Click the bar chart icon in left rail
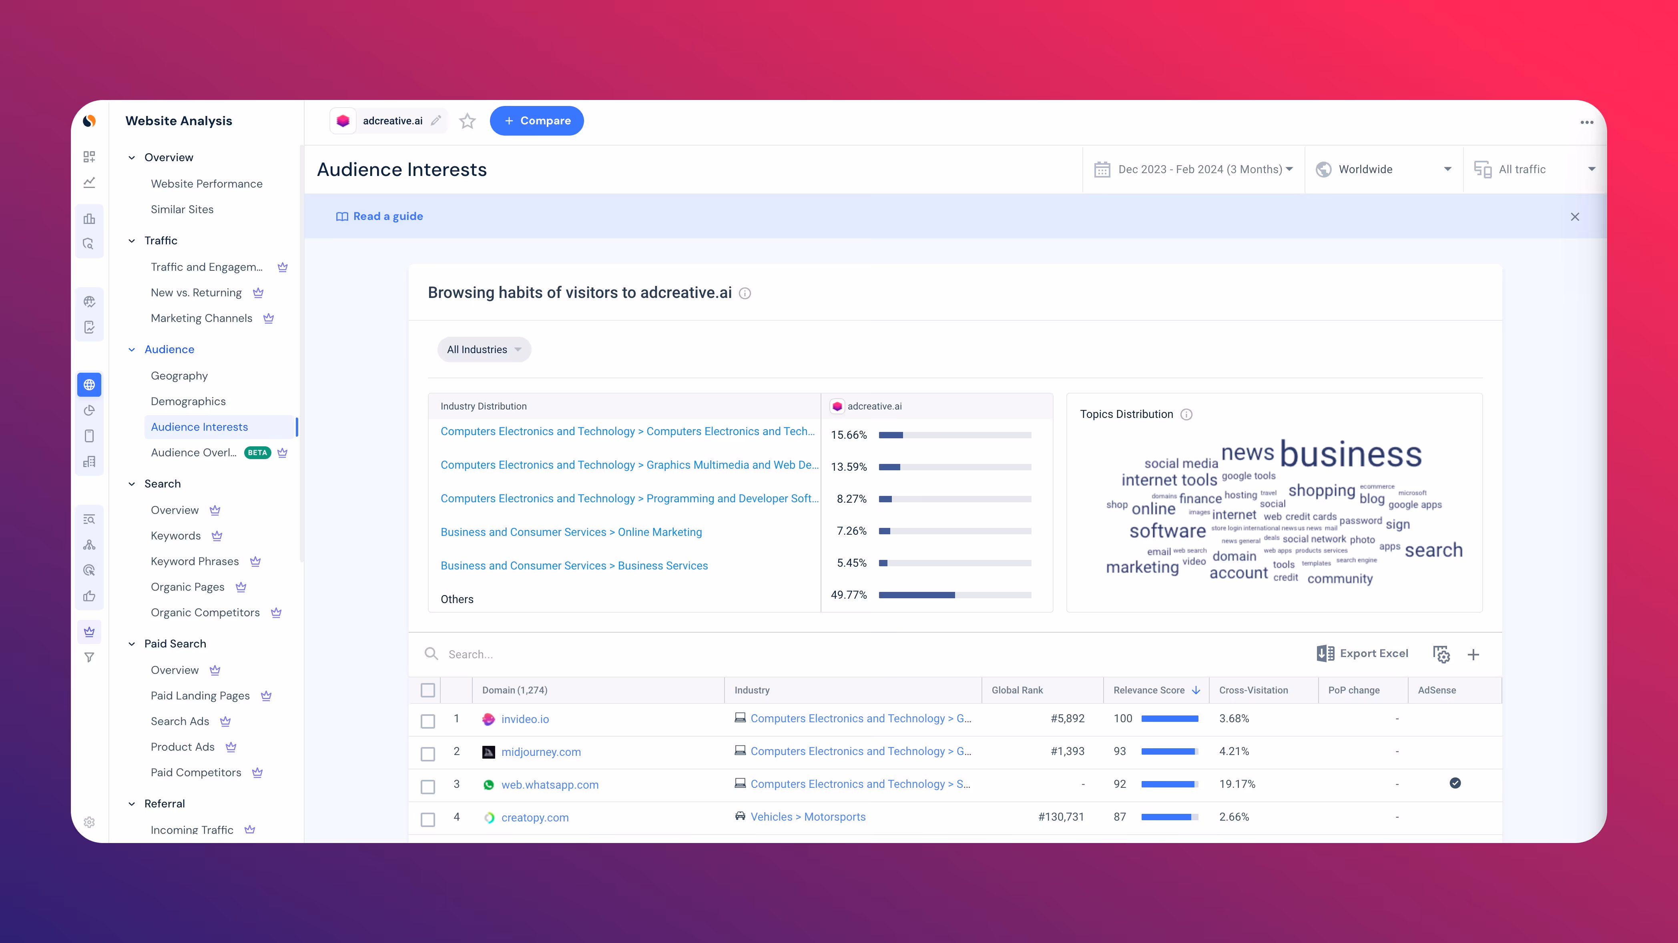Viewport: 1678px width, 943px height. [x=89, y=219]
